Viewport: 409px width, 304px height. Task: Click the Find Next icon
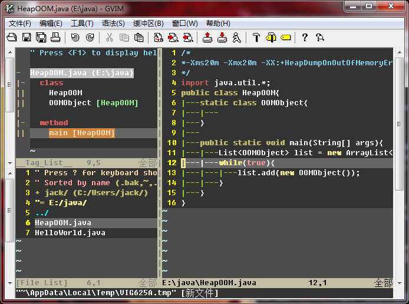point(173,38)
